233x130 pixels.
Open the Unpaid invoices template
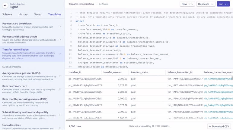32,126
